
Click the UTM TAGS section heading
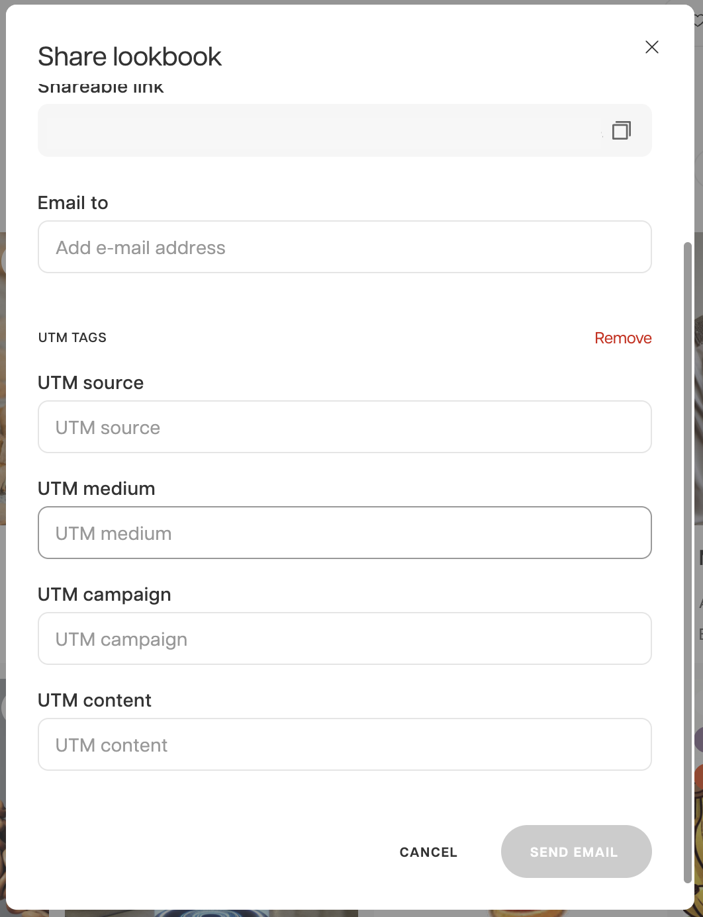click(72, 337)
